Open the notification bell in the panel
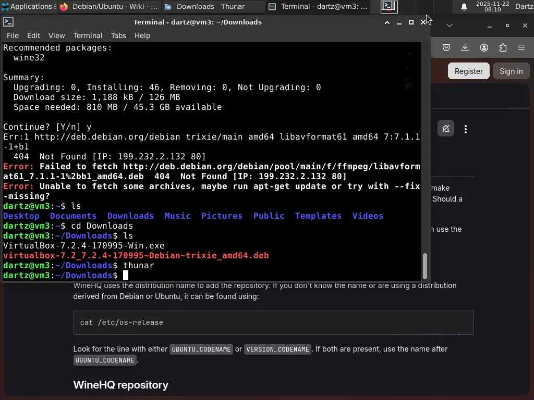 (x=464, y=6)
